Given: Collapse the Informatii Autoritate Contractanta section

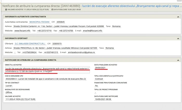Looking at the screenshot, I should pyautogui.click(x=178, y=17).
